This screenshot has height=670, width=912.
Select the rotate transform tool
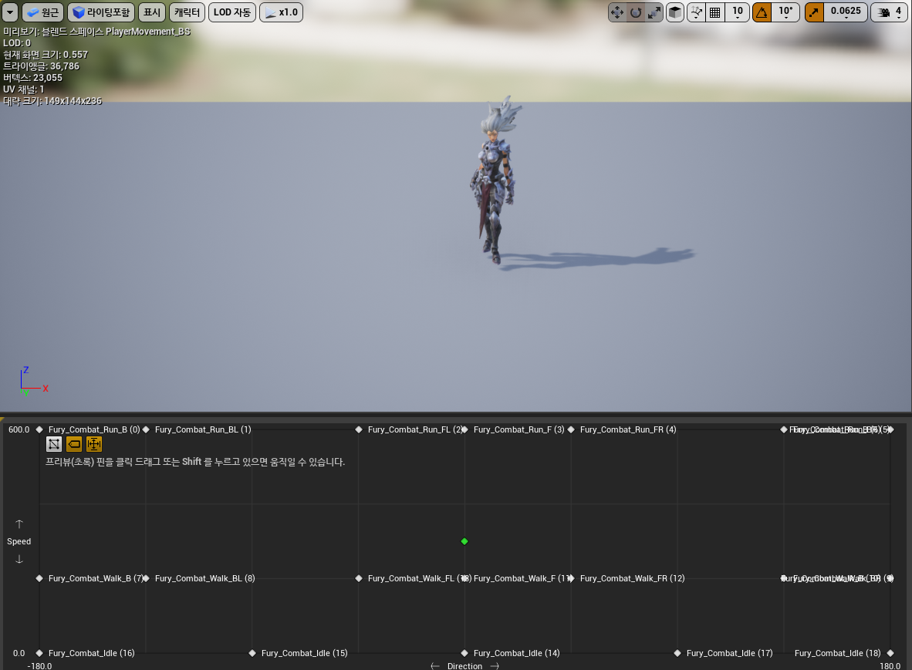[636, 12]
